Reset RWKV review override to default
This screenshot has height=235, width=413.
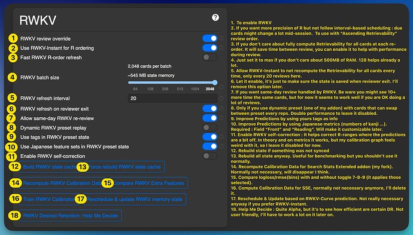[x=221, y=38]
